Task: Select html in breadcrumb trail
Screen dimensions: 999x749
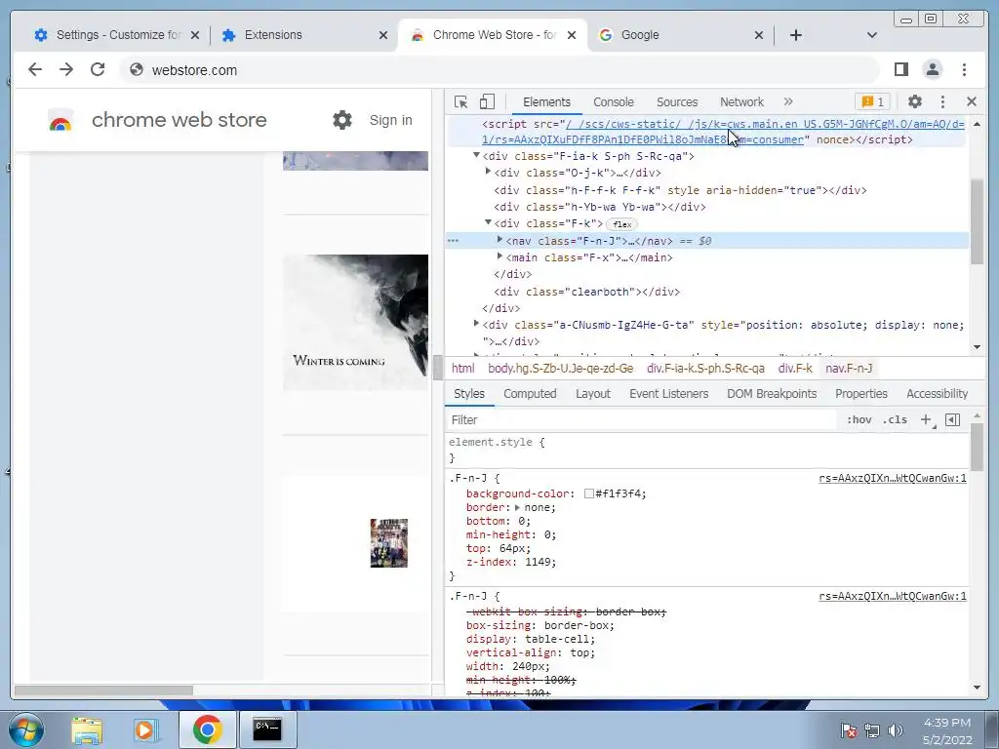Action: (x=462, y=368)
